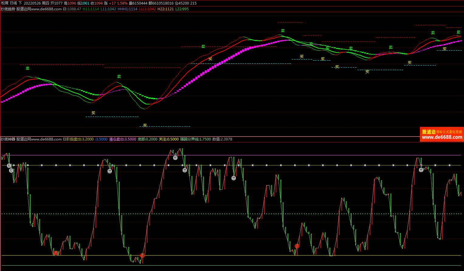Click the high price 高1096
This screenshot has height=271, width=464.
click(x=70, y=3)
